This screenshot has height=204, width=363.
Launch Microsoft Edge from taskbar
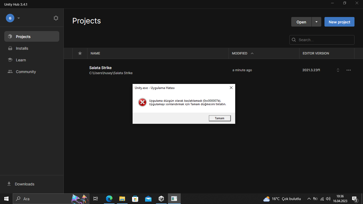[x=109, y=199]
